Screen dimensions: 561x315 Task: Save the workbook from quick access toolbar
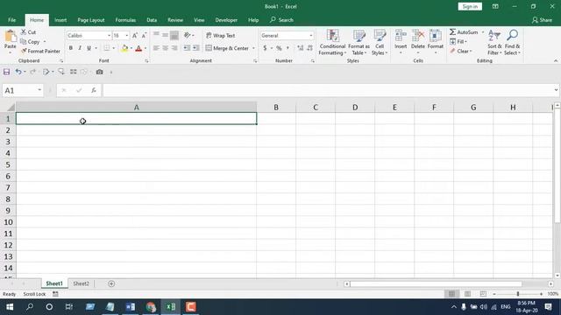(6, 72)
